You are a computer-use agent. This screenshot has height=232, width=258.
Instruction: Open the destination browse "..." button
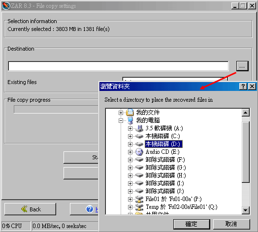pyautogui.click(x=242, y=66)
